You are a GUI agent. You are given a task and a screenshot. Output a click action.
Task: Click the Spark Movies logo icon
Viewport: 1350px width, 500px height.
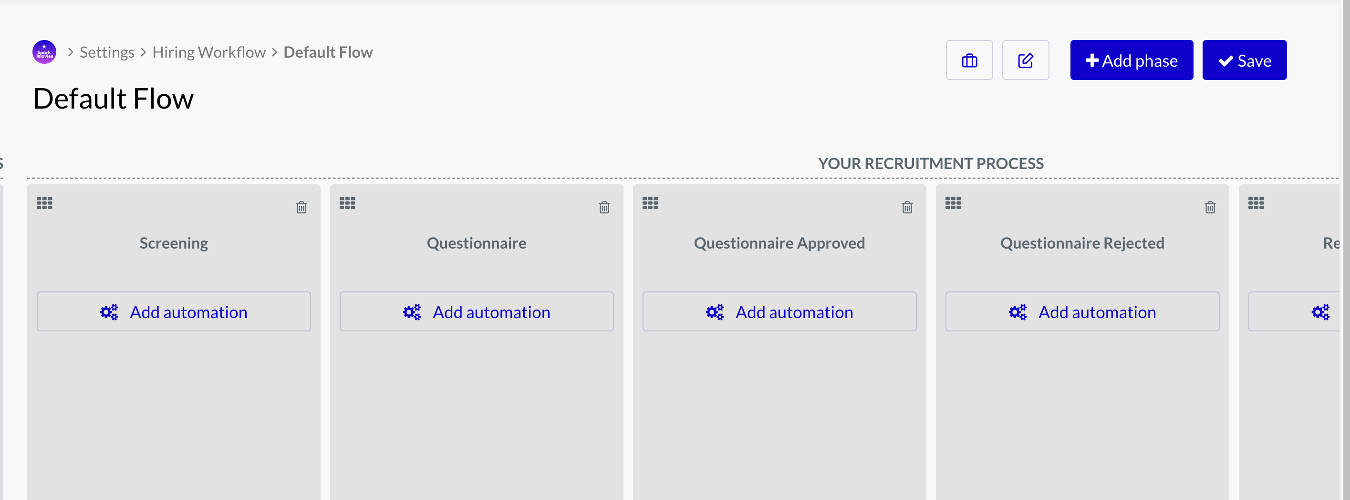click(x=44, y=52)
